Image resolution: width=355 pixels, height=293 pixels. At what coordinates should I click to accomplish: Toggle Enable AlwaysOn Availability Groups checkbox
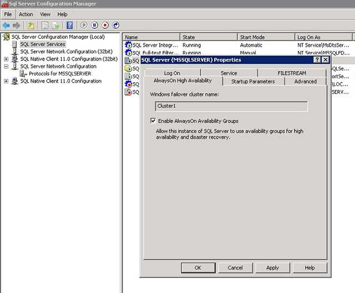pos(153,120)
